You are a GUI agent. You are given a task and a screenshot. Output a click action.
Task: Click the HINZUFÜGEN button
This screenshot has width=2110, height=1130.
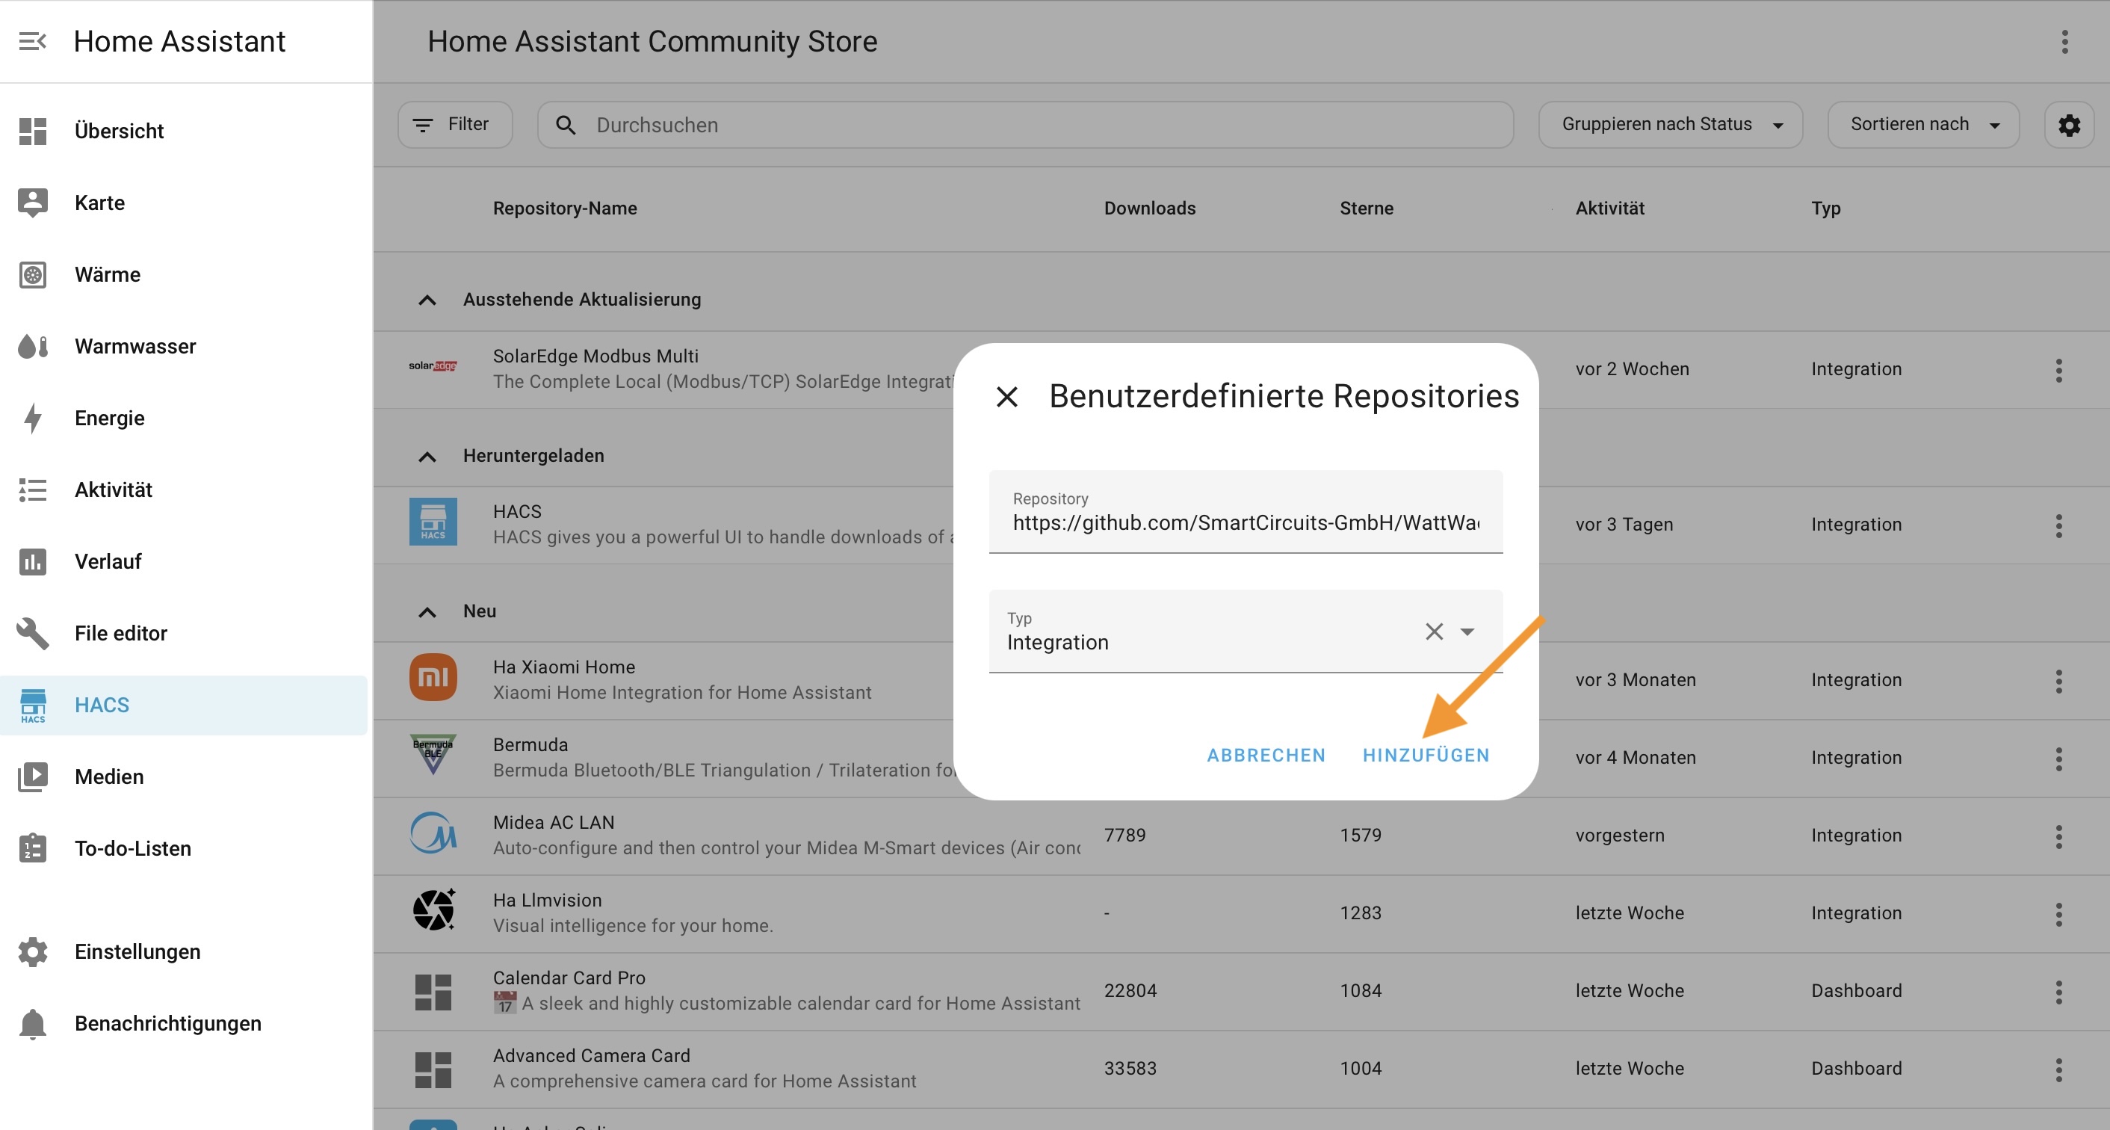[x=1426, y=755]
